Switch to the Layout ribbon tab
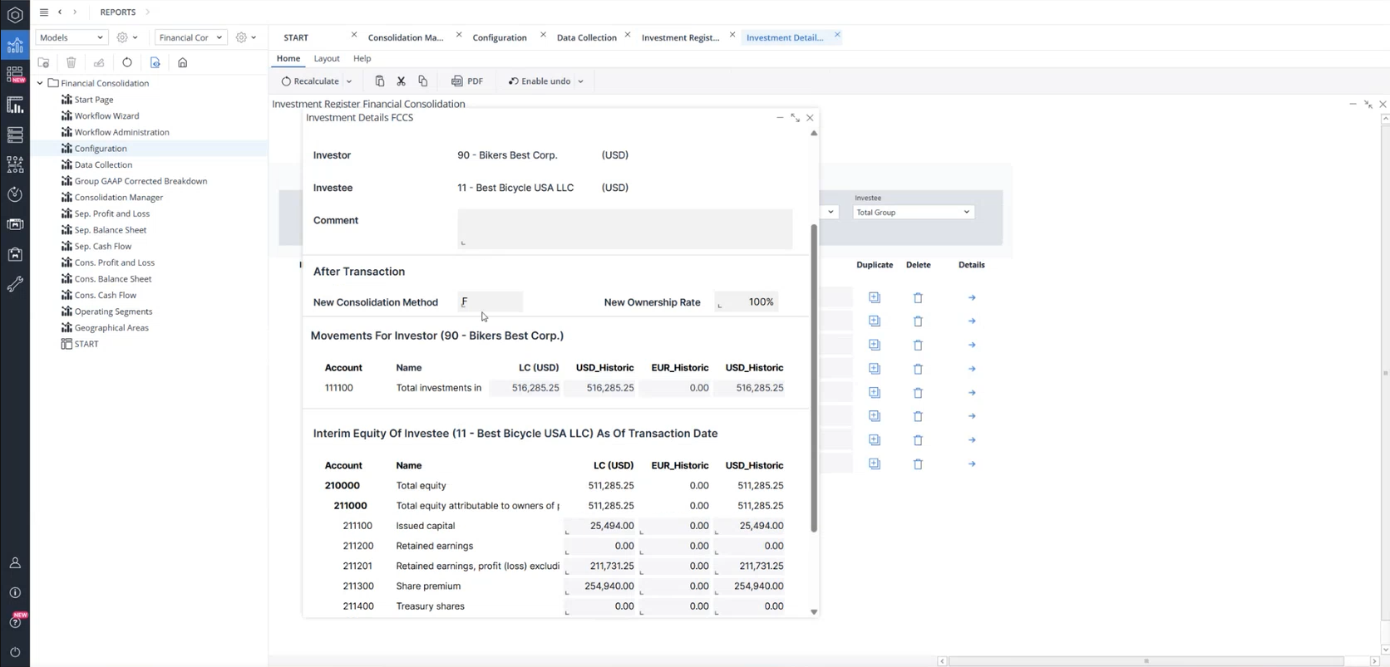Viewport: 1390px width, 667px height. tap(327, 58)
